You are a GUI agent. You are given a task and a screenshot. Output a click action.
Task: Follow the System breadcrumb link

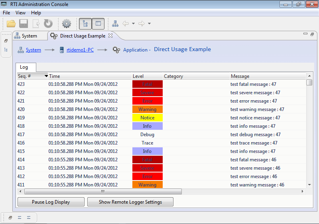33,50
